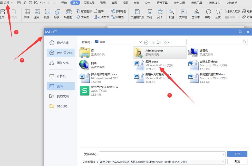This screenshot has width=252, height=166.
Task: Switch to the 视图 ribbon tab
Action: [x=125, y=3]
